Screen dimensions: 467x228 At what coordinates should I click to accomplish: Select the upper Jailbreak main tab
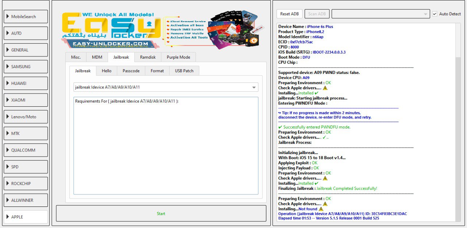point(121,57)
